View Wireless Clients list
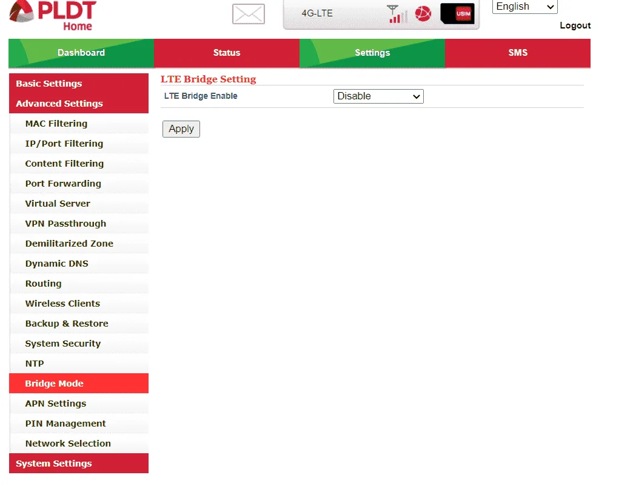Image resolution: width=633 pixels, height=492 pixels. pos(79,304)
